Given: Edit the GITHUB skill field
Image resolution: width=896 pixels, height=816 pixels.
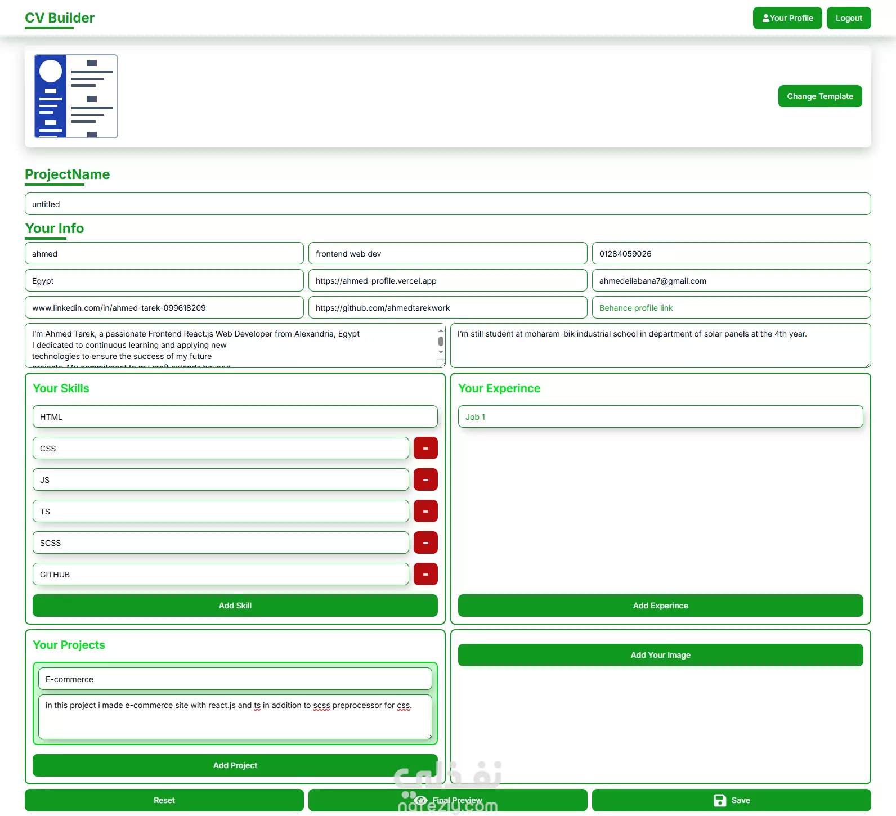Looking at the screenshot, I should (x=221, y=574).
